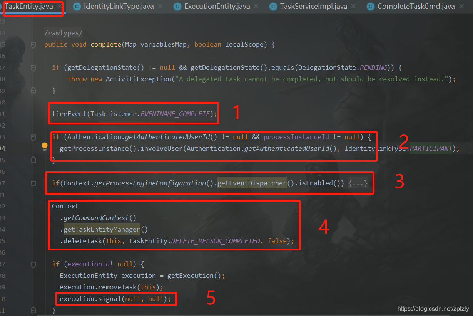Click the EVENTNAME_COMPLETE constant
Image resolution: width=473 pixels, height=316 pixels.
tap(175, 114)
